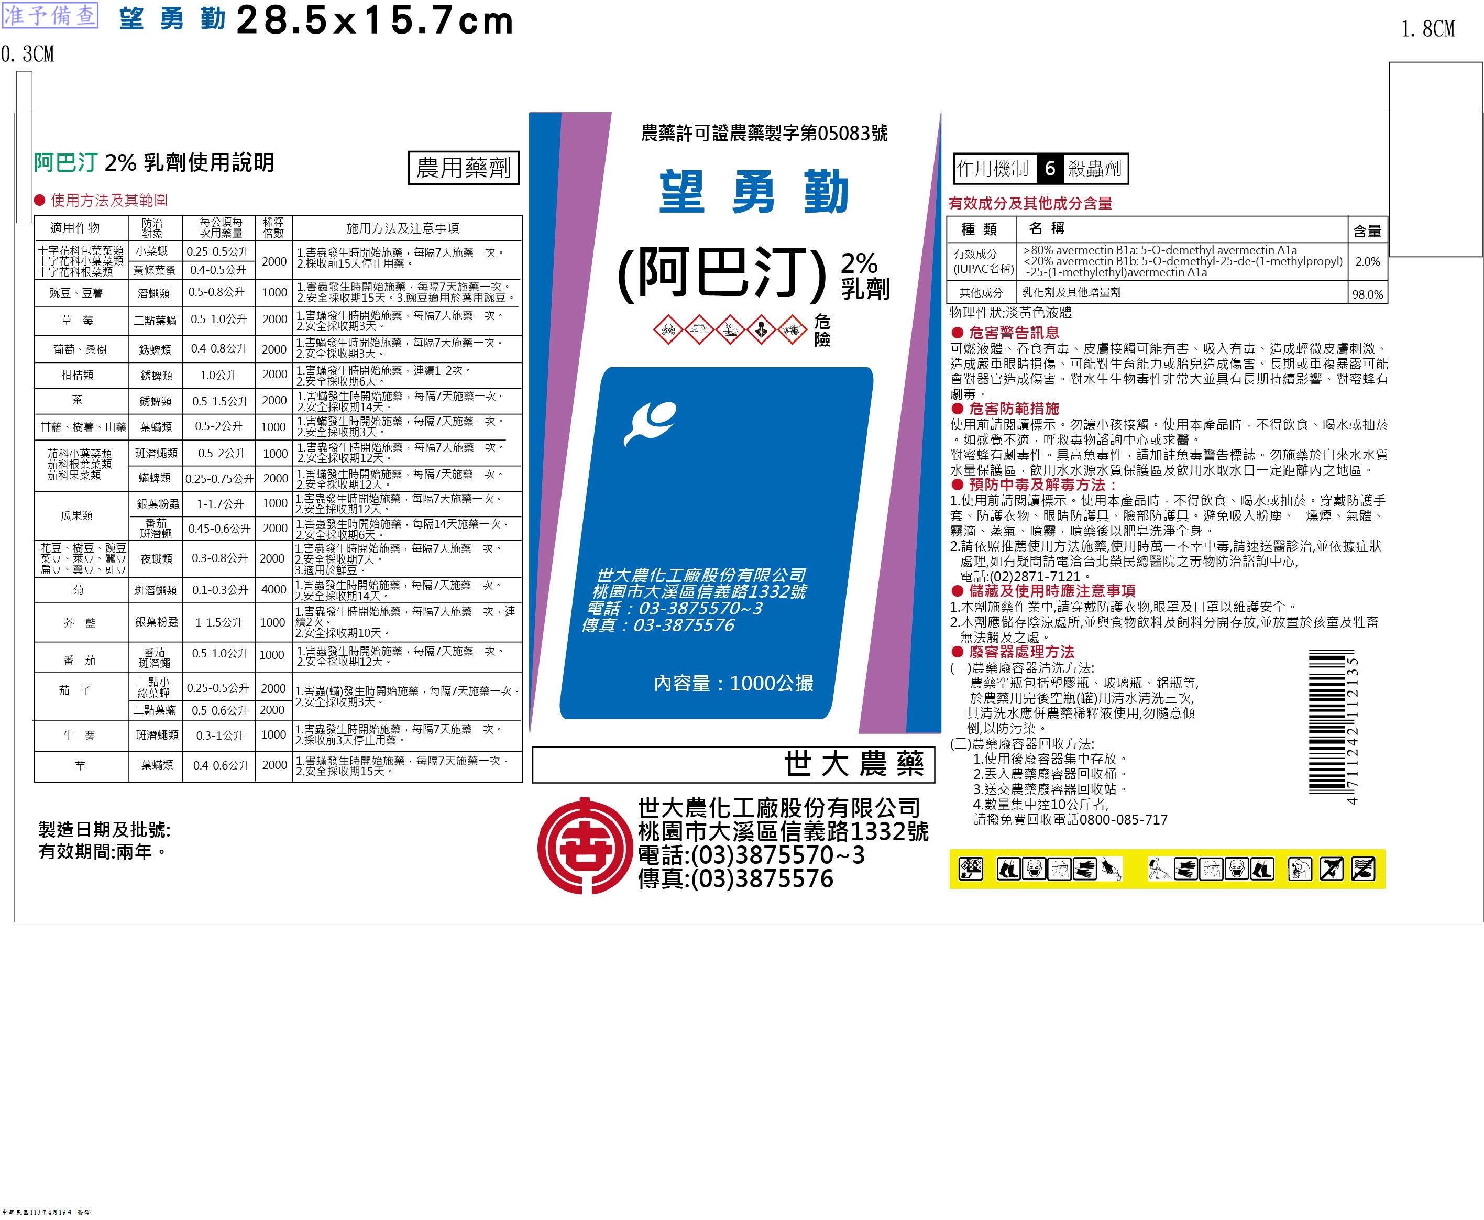Click the dead tree and fish environment diamond
Screen dimensions: 1484x1220
point(730,329)
